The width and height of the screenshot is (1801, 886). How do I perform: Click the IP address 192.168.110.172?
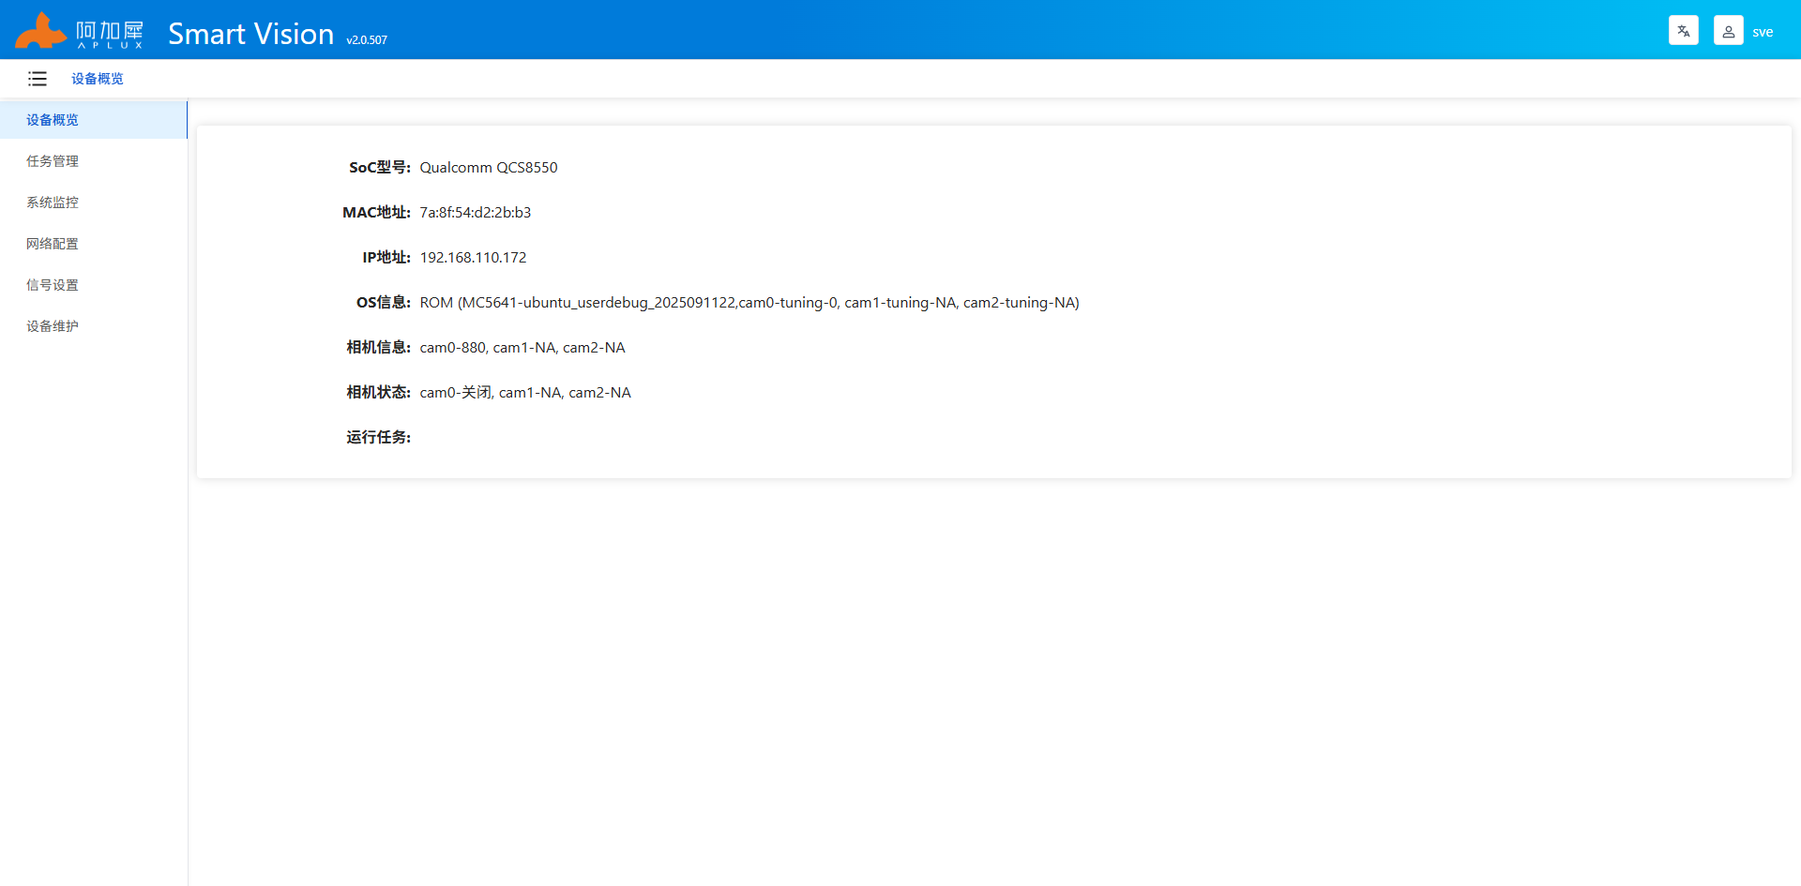[x=473, y=258]
